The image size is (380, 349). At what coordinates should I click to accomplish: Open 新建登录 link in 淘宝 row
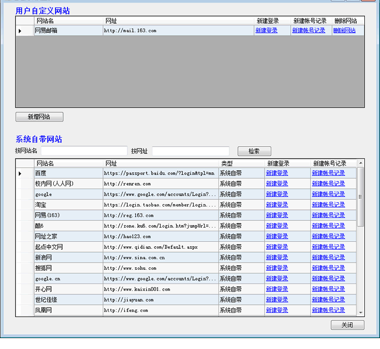[x=277, y=205]
